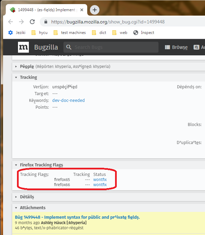205x235 pixels.
Task: Click the 'Blocks:' label
Action: pyautogui.click(x=195, y=124)
